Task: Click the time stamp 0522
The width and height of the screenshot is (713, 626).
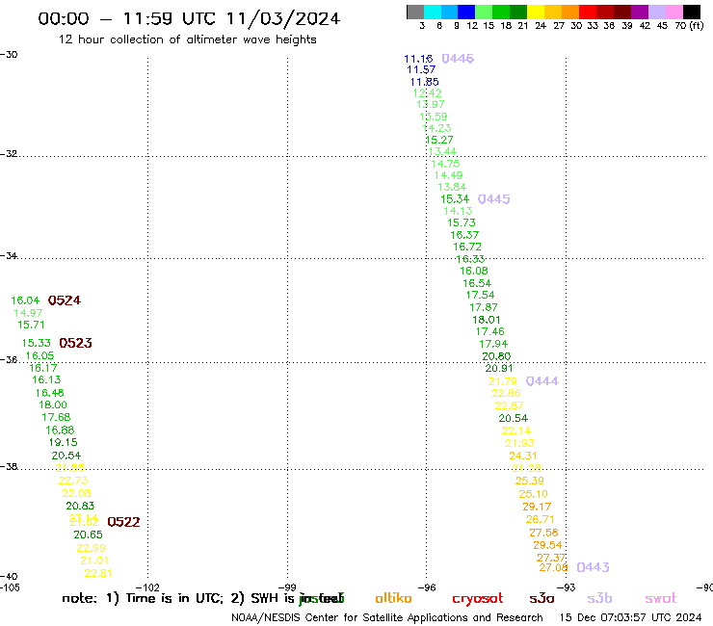Action: pyautogui.click(x=123, y=522)
